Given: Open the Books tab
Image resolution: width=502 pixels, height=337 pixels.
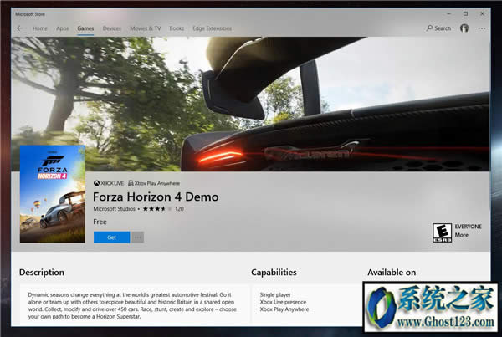Looking at the screenshot, I should (x=177, y=28).
